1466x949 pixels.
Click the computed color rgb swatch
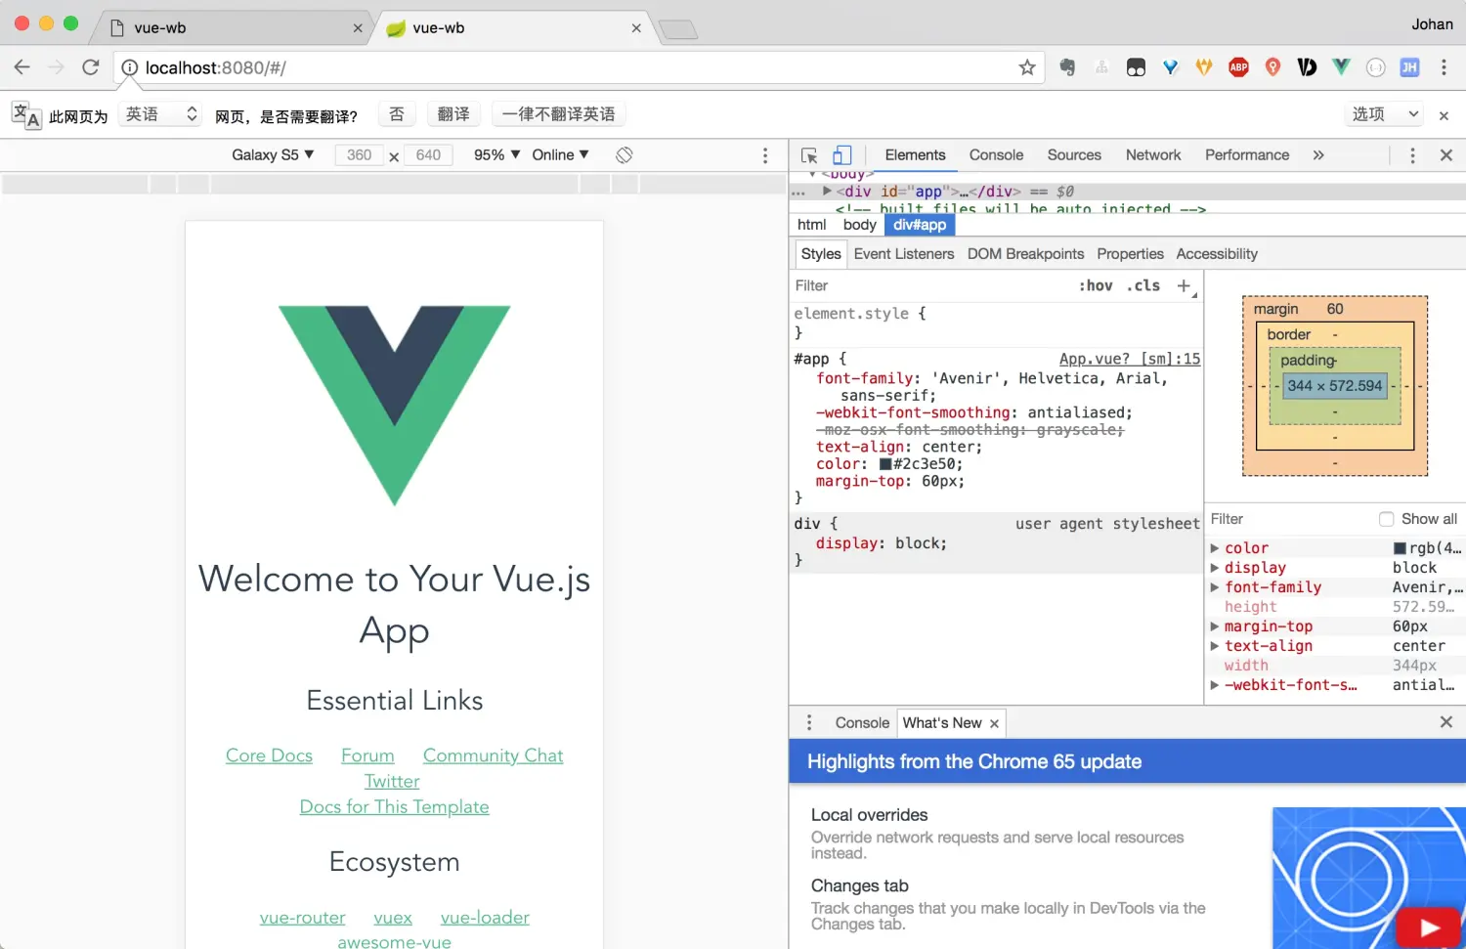(1400, 548)
